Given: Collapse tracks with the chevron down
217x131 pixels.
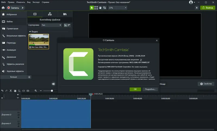Looking at the screenshot, I should point(18,98).
